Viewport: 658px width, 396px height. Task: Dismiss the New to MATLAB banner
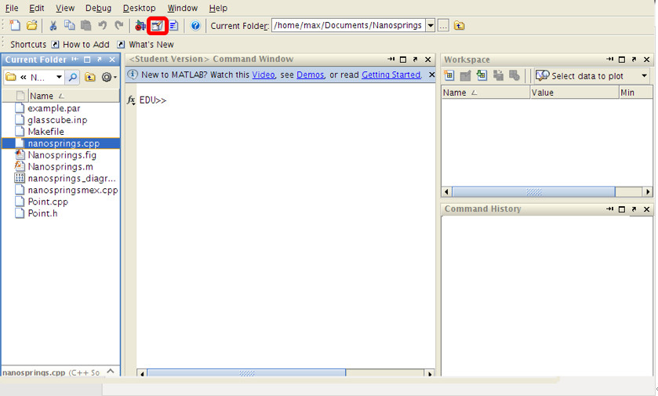click(431, 74)
